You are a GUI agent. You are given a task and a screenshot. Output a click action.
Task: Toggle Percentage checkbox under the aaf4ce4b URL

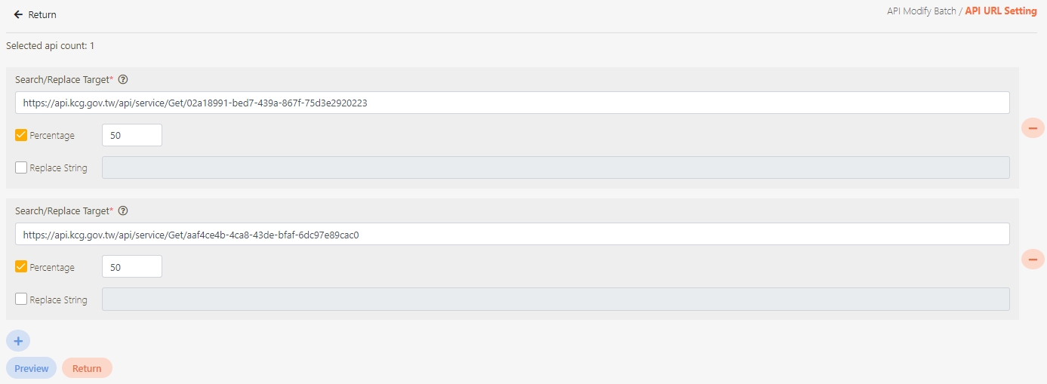[x=21, y=267]
